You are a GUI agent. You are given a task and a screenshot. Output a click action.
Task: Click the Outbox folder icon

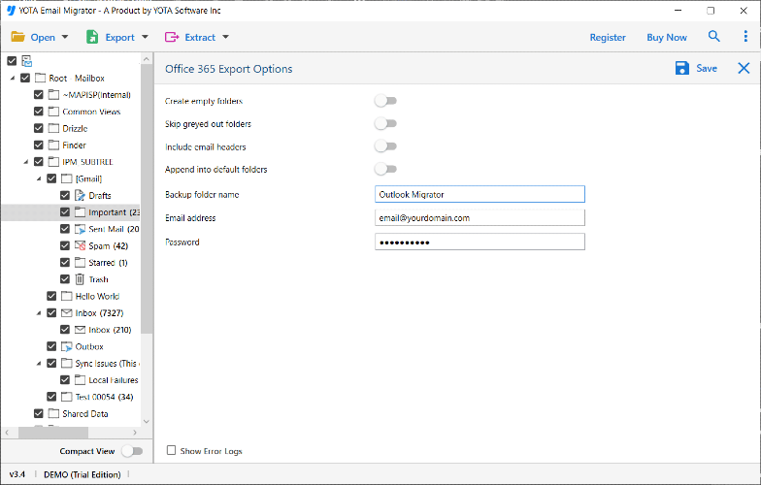coord(66,347)
